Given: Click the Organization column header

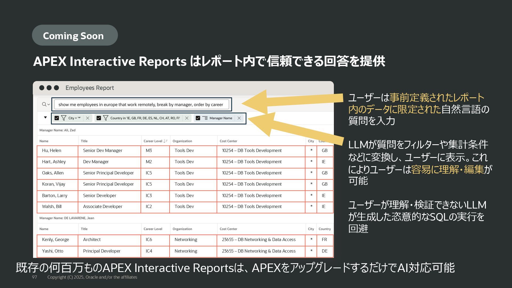Looking at the screenshot, I should coord(182,141).
